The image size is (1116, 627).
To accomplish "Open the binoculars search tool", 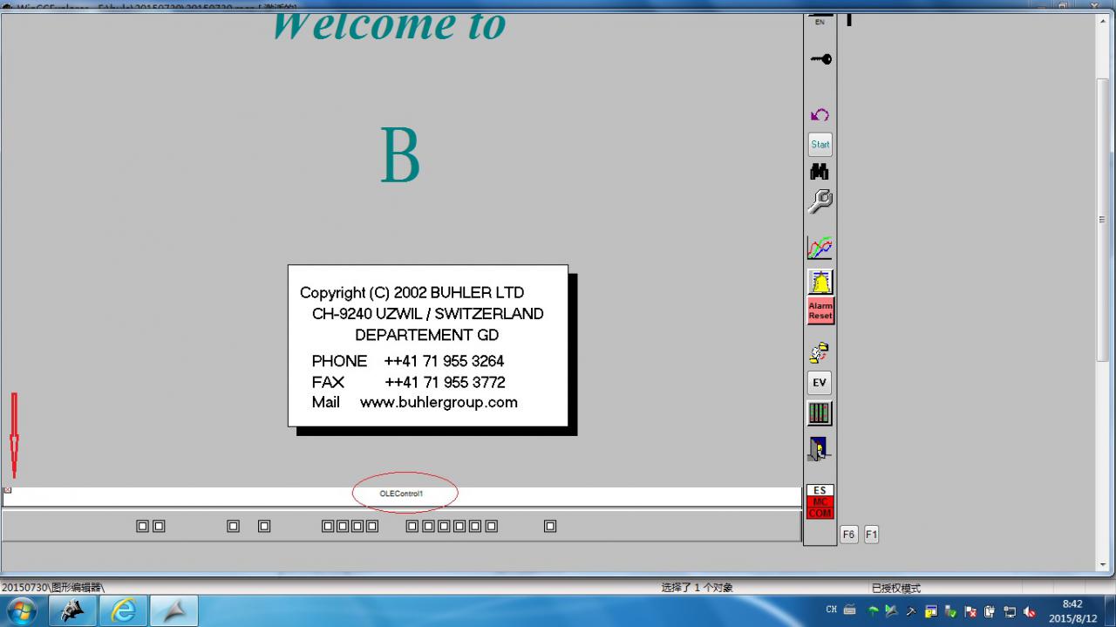I will 820,172.
